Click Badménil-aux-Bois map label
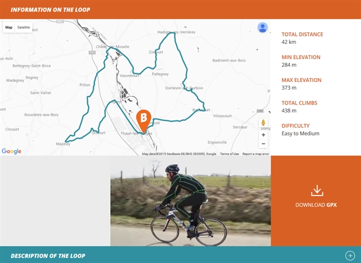The width and height of the screenshot is (361, 263). 229,60
